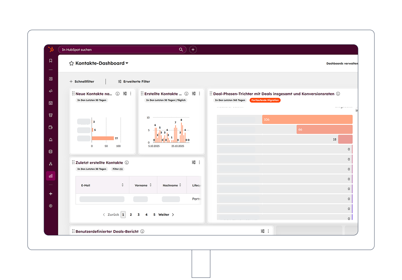402x280 pixels.
Task: Go to page 3 in pagination
Action: [x=139, y=215]
